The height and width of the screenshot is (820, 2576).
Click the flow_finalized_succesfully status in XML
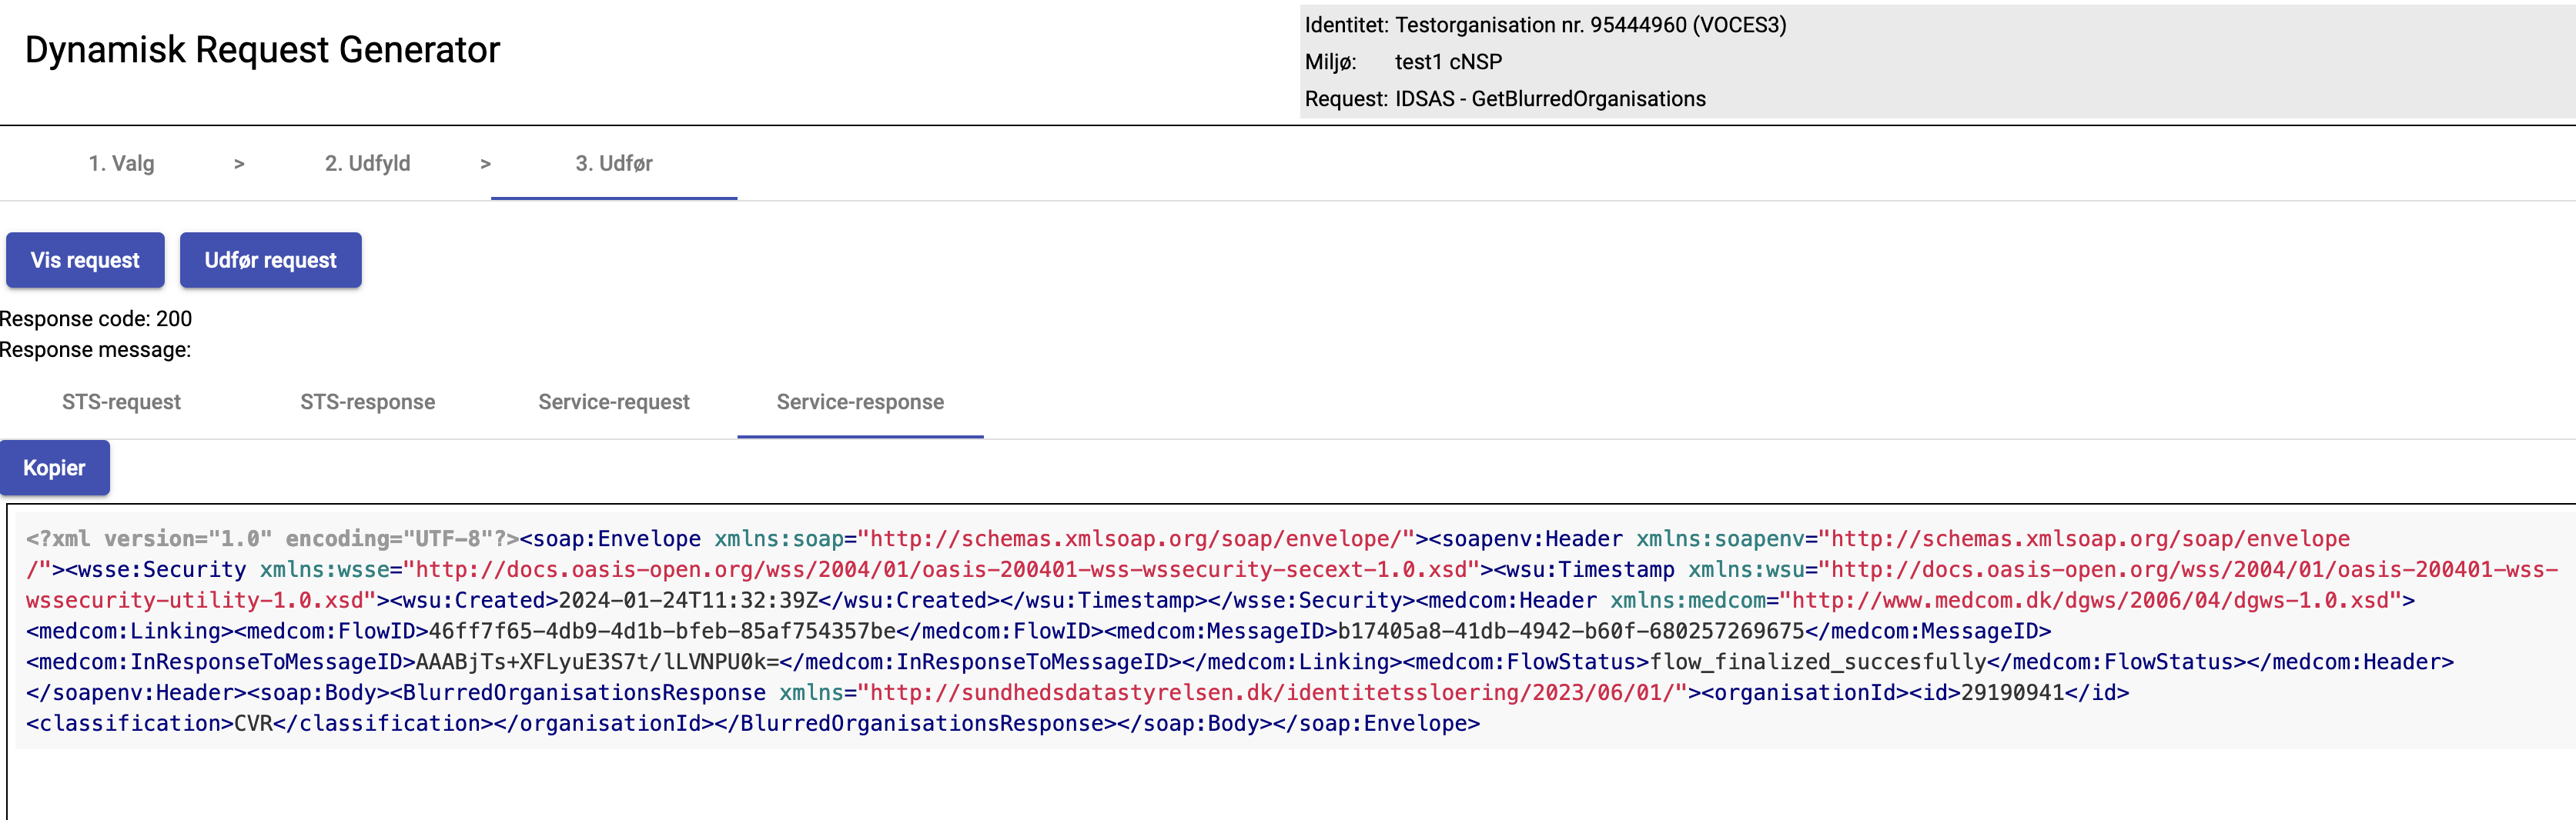click(1817, 662)
